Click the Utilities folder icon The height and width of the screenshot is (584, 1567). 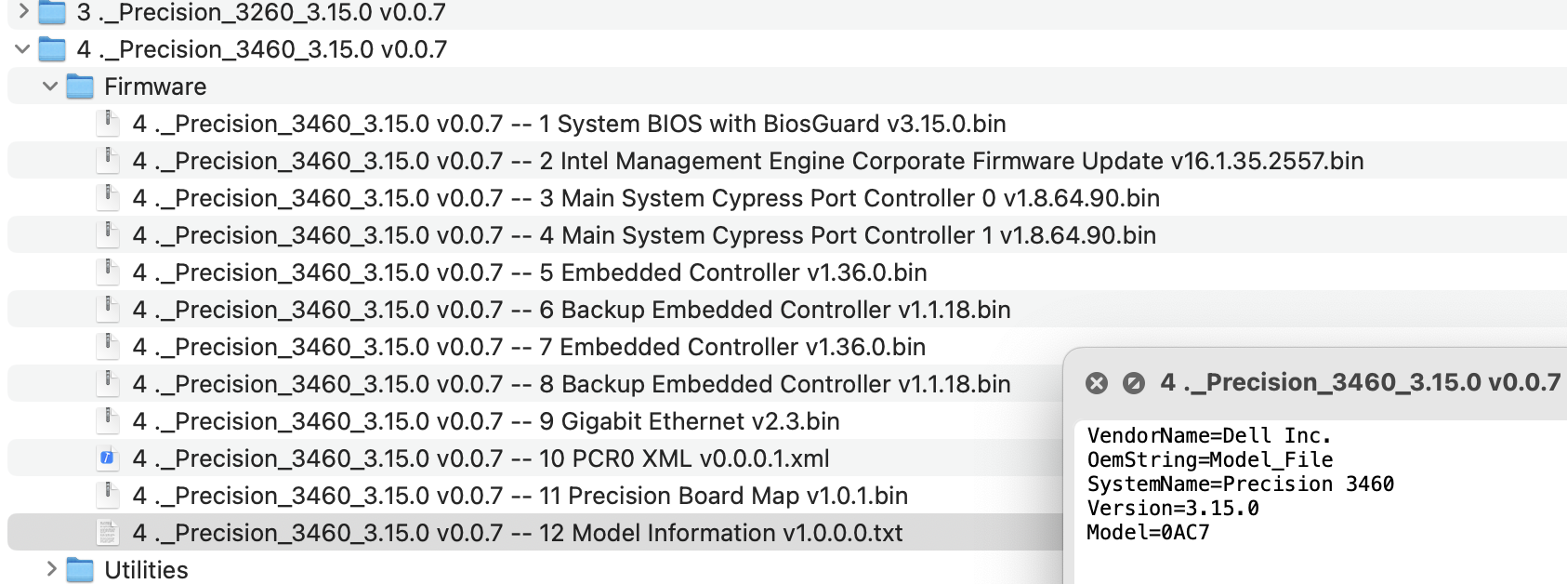79,570
